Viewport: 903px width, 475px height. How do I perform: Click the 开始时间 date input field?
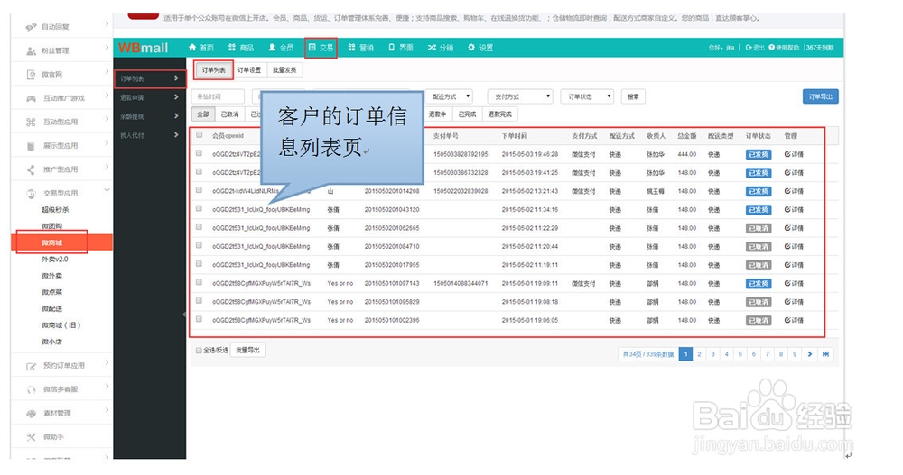click(218, 96)
